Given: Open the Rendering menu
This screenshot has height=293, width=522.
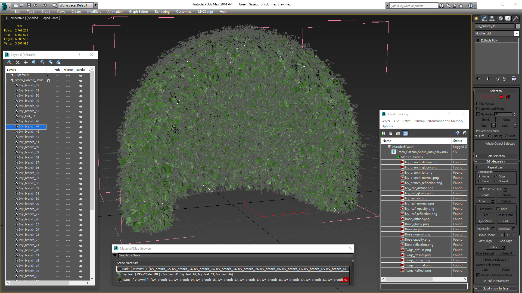Looking at the screenshot, I should click(162, 12).
